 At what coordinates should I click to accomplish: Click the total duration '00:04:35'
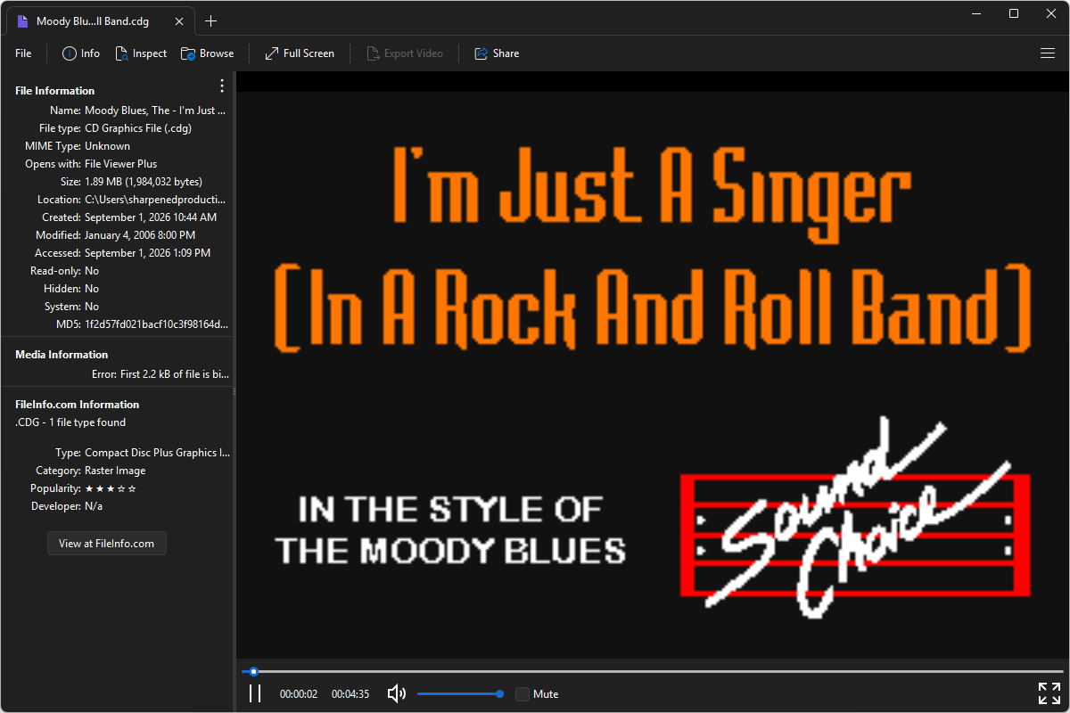tap(350, 694)
